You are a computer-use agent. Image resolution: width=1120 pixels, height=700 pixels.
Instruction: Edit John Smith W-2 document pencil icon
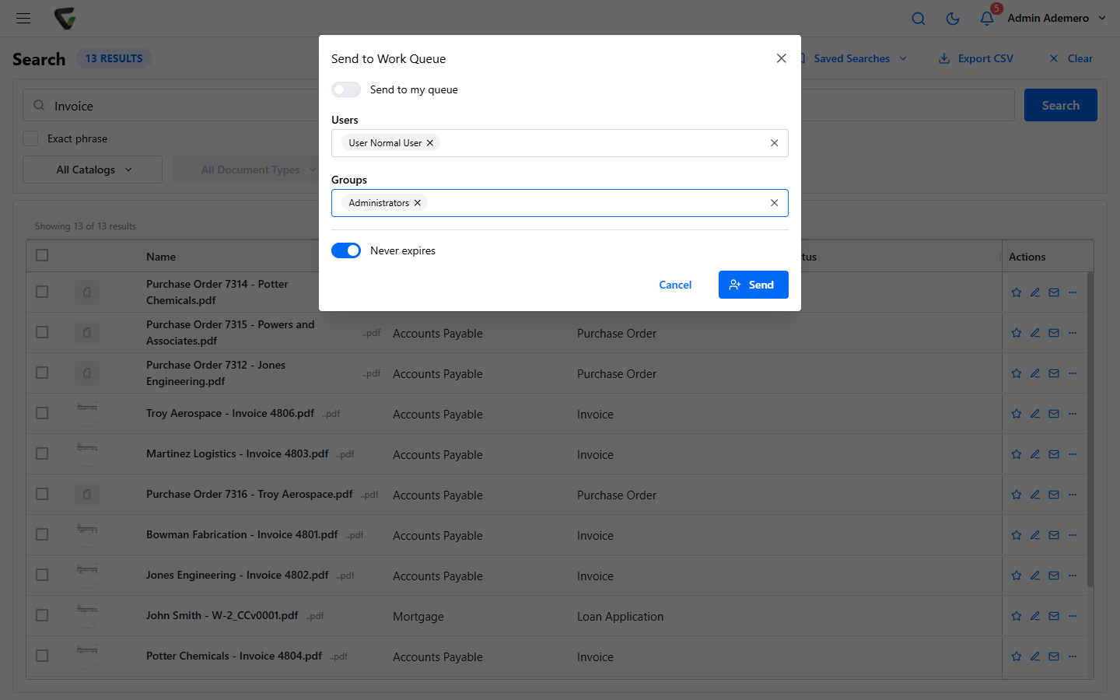tap(1035, 616)
